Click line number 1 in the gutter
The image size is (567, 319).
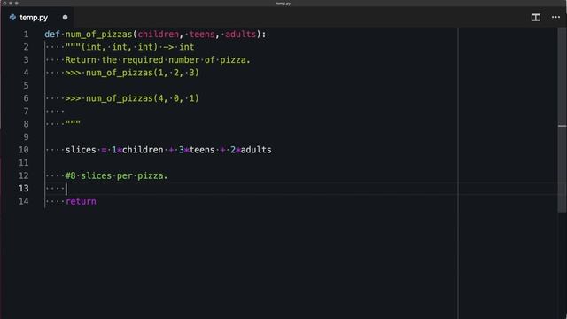tap(26, 35)
